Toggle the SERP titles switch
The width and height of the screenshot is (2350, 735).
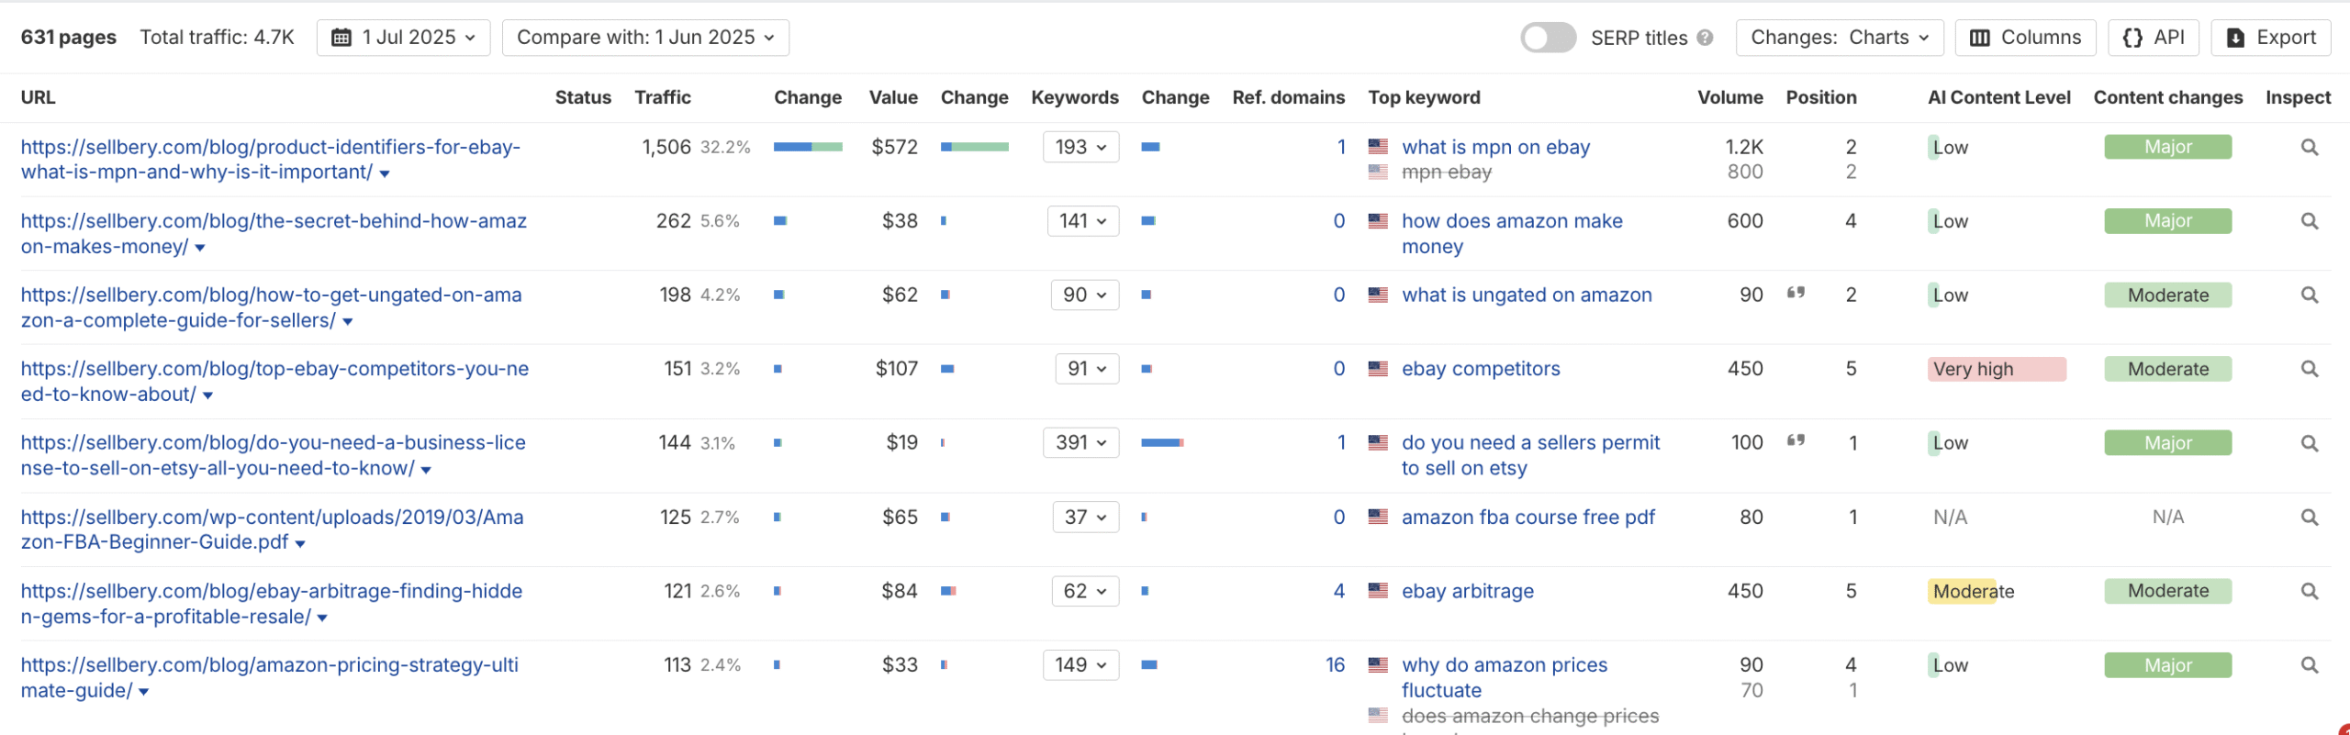click(1548, 38)
